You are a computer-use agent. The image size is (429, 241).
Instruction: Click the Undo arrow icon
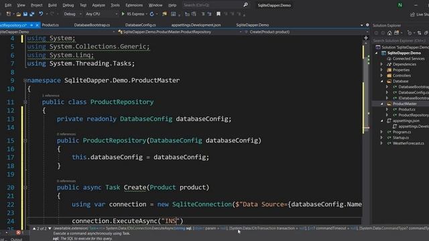[41, 13]
